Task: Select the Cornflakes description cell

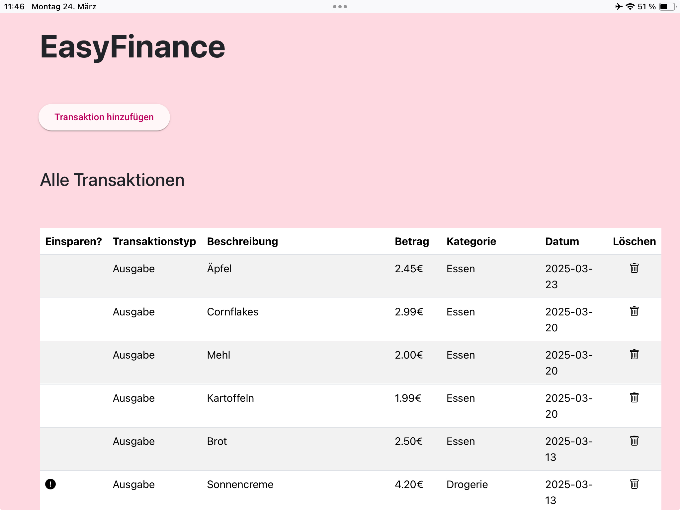Action: pos(232,312)
